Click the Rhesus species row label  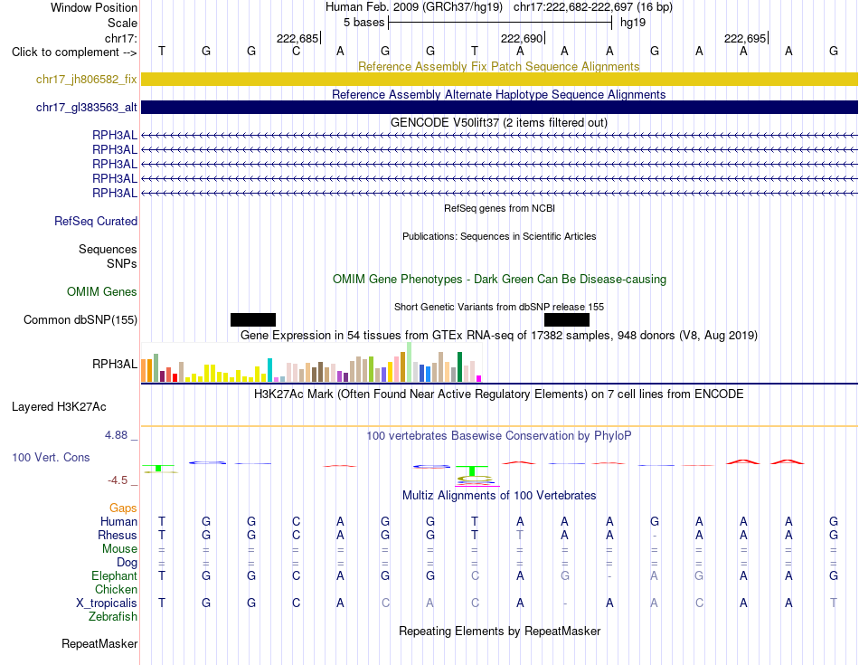click(x=118, y=535)
